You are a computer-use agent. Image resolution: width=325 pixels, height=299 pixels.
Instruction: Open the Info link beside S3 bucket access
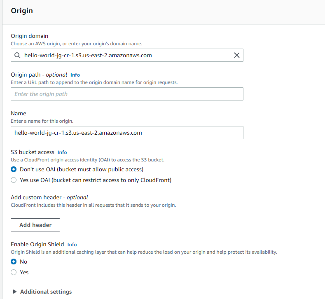62,152
